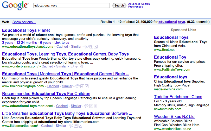Click the comment icon for wonderbrains.com result
The image size is (211, 131).
(x=72, y=66)
